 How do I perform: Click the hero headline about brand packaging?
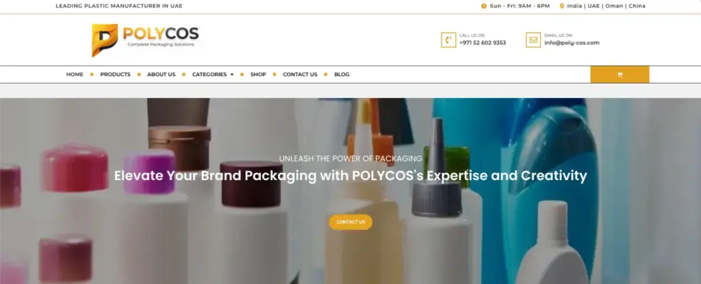[350, 176]
